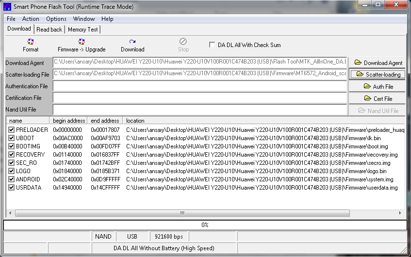This screenshot has width=411, height=257.
Task: Uncheck the USRDATA partition checkbox
Action: point(11,188)
